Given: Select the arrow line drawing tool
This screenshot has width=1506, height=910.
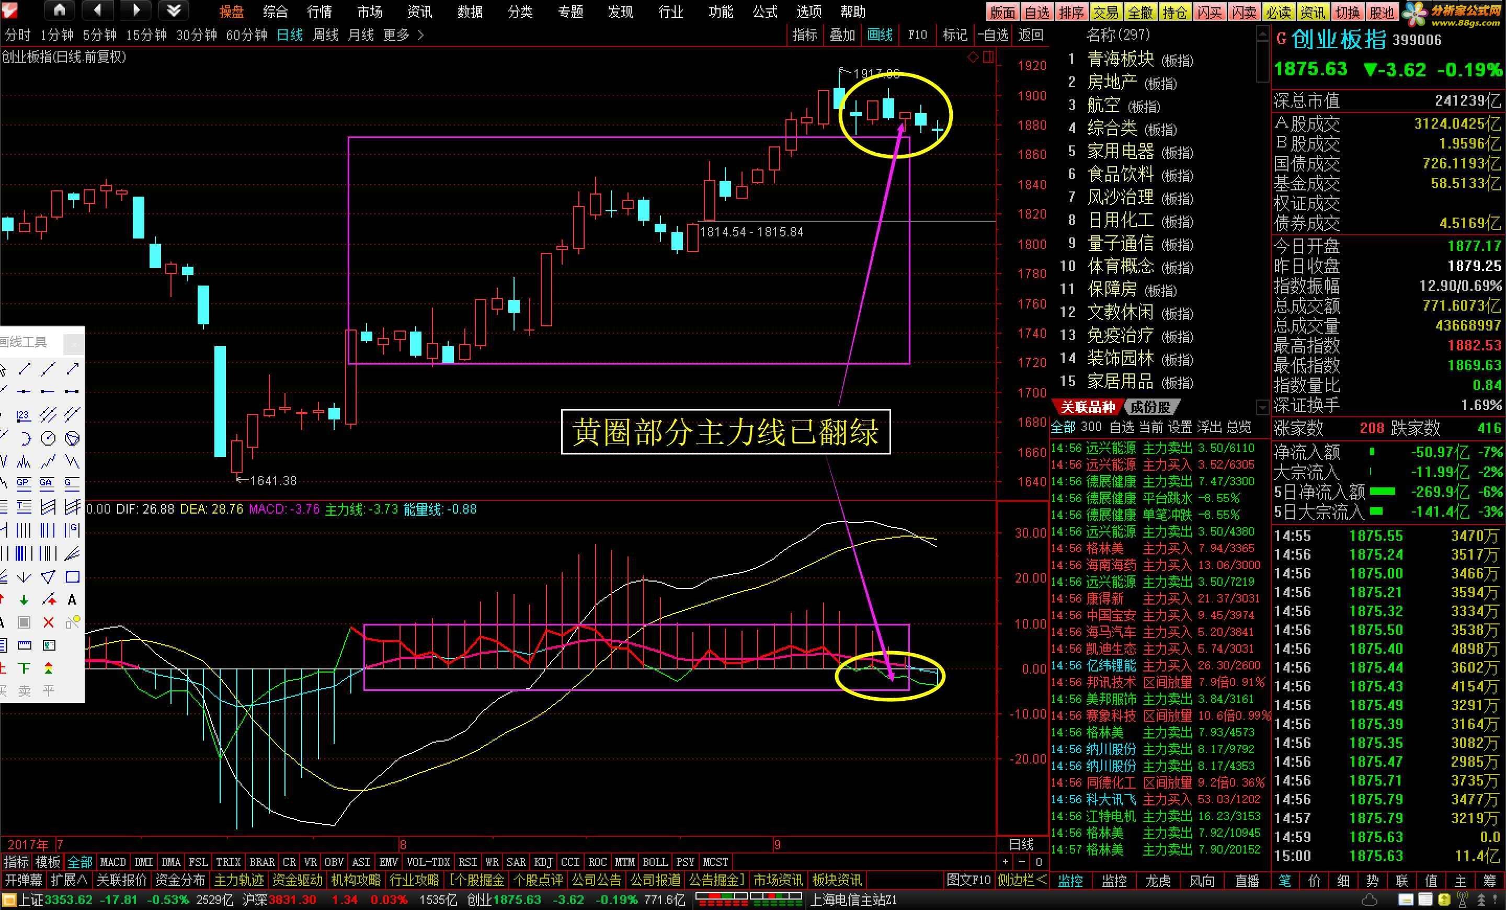Looking at the screenshot, I should click(72, 369).
